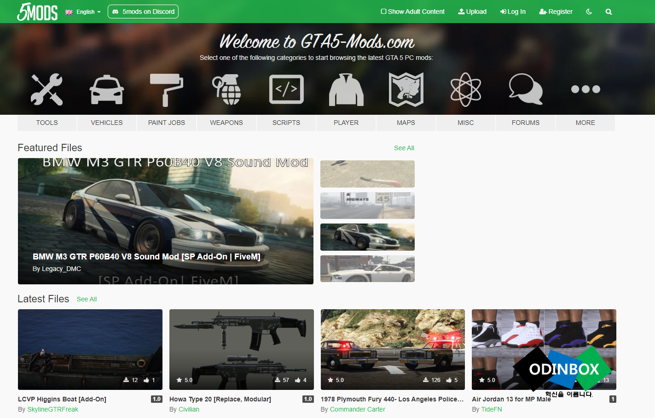Open featured BMW M3 GTR Sound Mod title
Viewport: 655px width, 418px height.
146,257
